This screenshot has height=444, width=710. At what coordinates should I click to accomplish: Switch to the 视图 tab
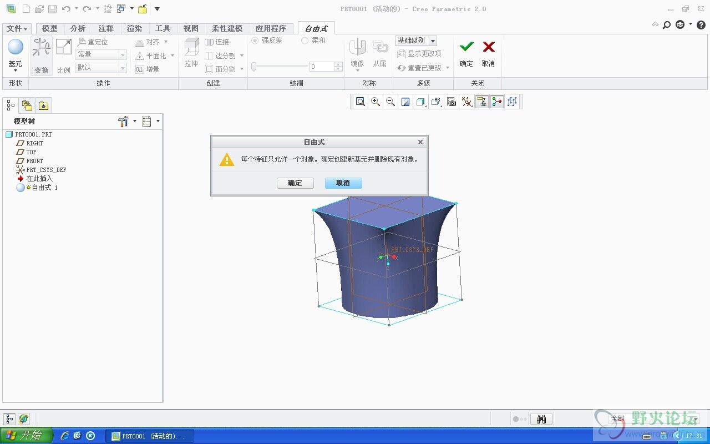(191, 28)
